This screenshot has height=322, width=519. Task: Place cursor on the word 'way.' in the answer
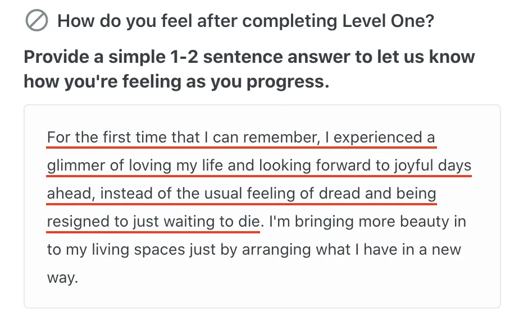pos(62,278)
